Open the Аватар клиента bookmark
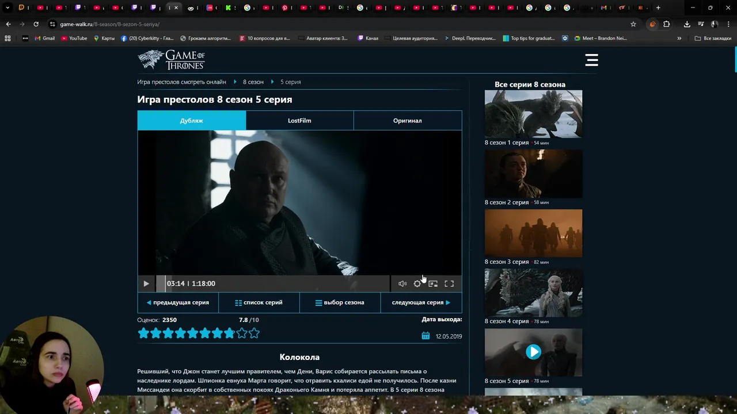The width and height of the screenshot is (737, 414). [x=323, y=39]
